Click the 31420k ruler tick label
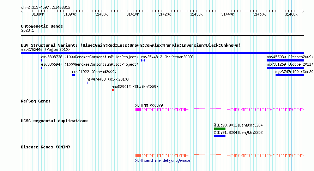The height and width of the screenshot is (171, 314). pos(164,14)
